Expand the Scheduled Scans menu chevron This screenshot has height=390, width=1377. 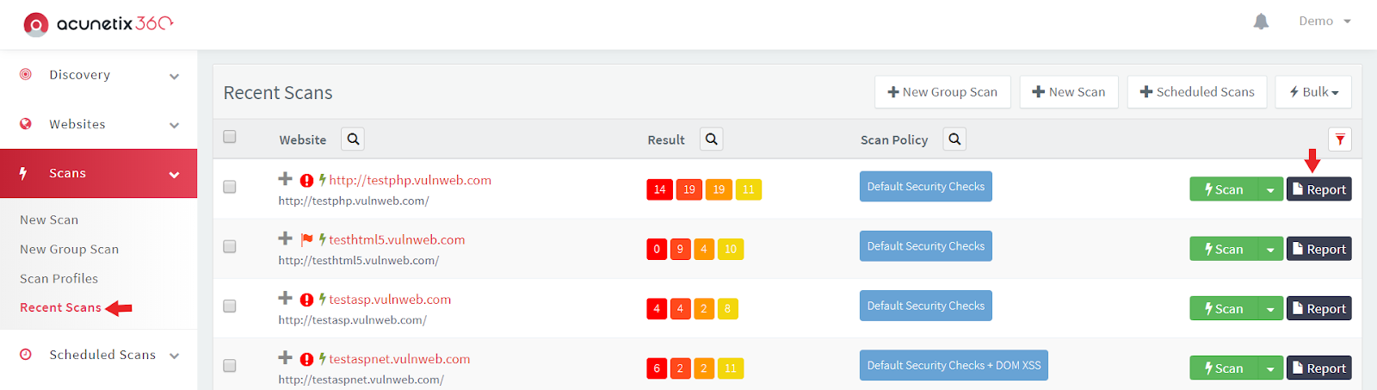(x=175, y=356)
